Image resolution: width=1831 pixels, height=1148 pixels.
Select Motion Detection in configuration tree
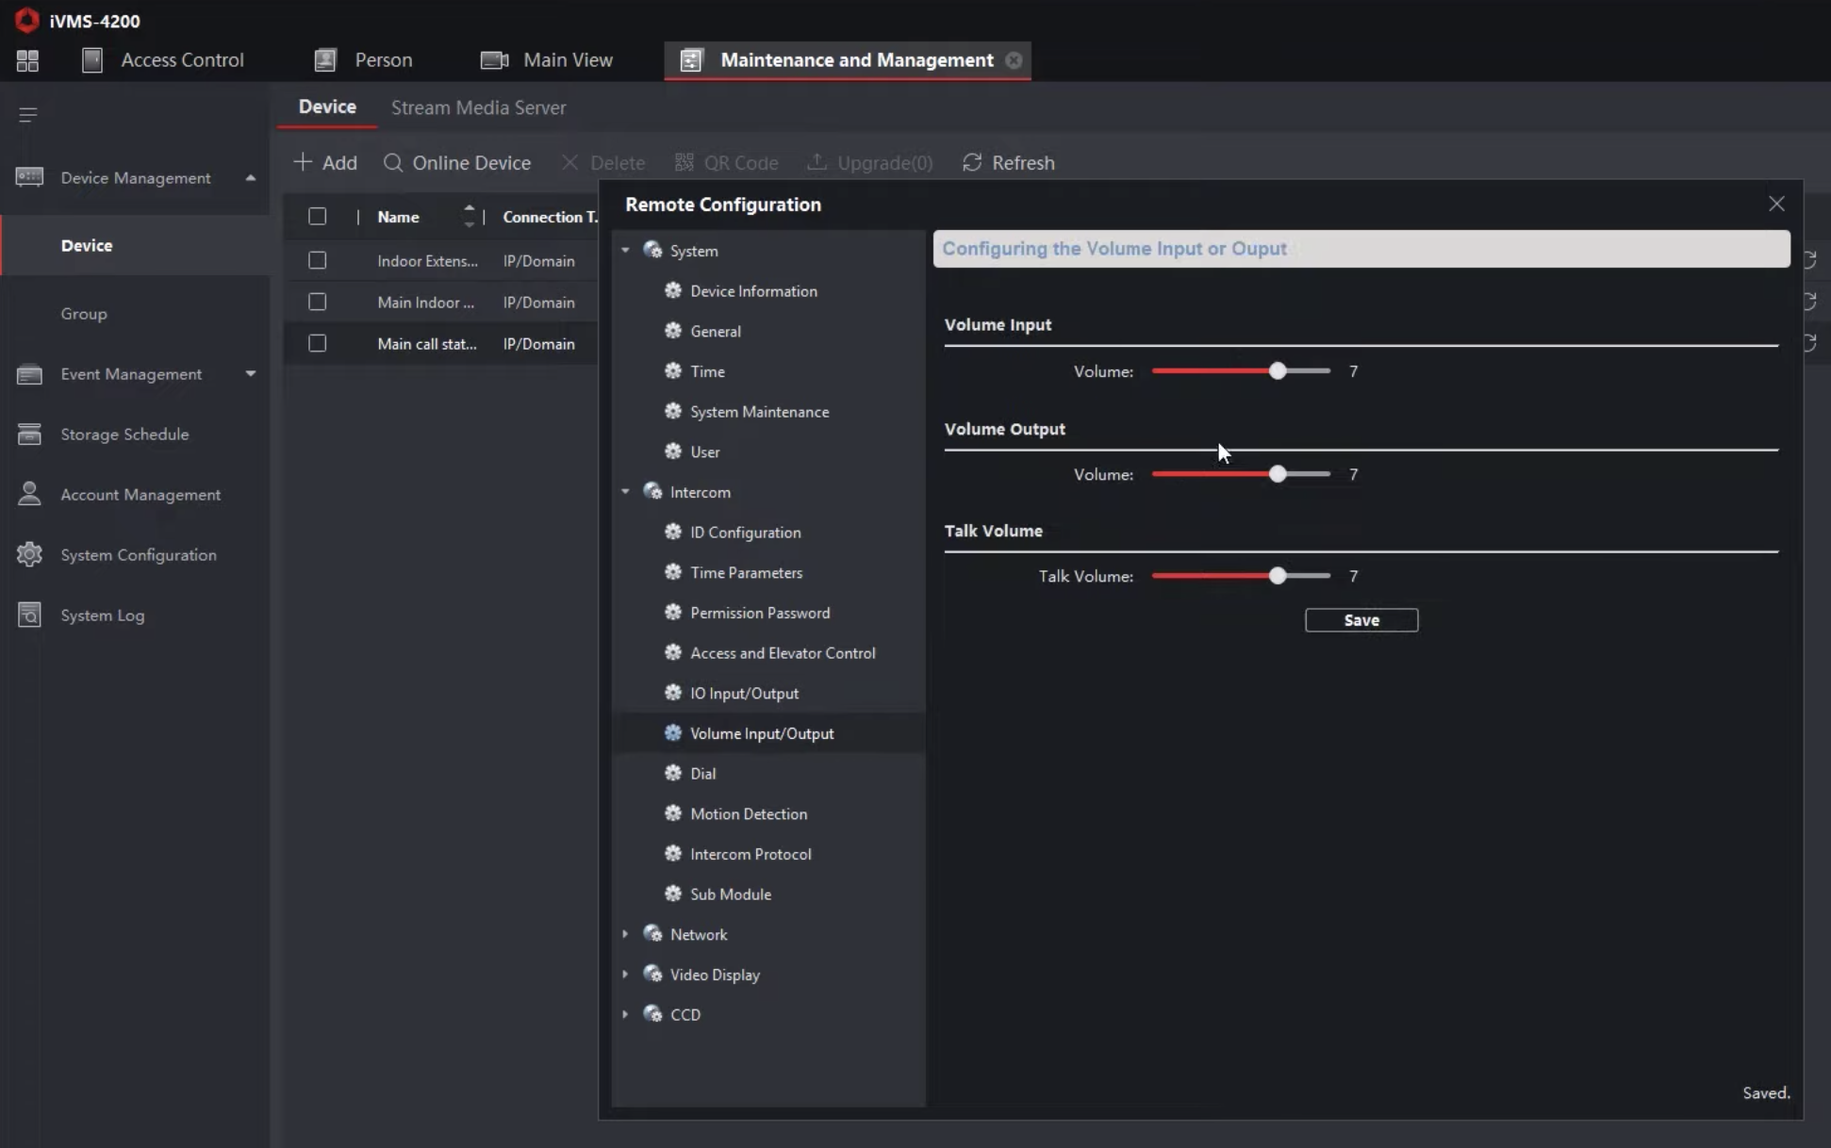pos(748,813)
